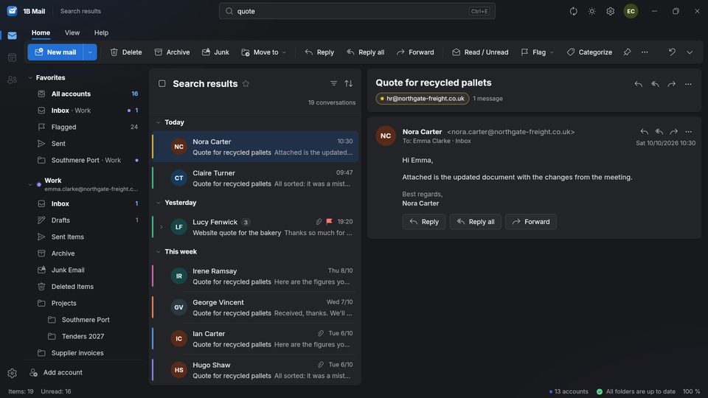This screenshot has width=708, height=398.
Task: Click Add account
Action: tap(56, 373)
